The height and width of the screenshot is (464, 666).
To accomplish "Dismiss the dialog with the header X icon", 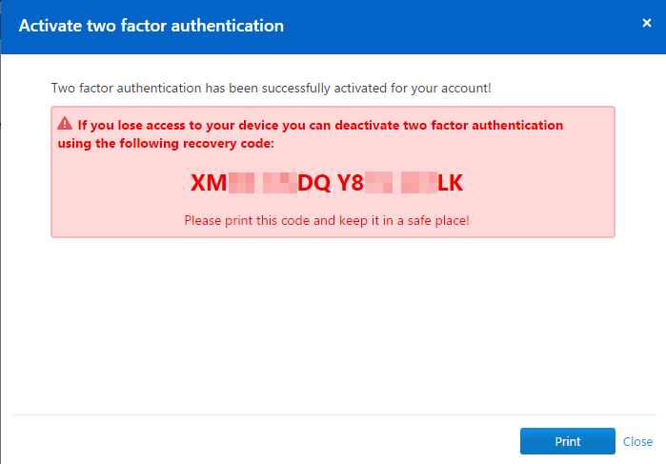I will point(646,23).
